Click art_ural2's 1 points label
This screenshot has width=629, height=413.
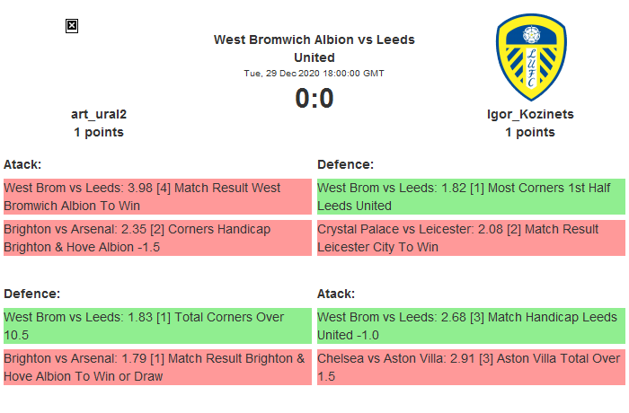98,132
